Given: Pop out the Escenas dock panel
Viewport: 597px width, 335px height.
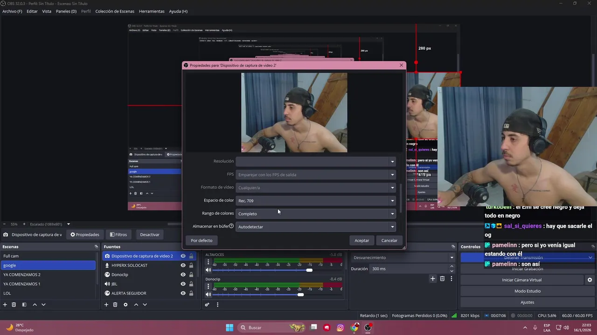Looking at the screenshot, I should point(97,247).
